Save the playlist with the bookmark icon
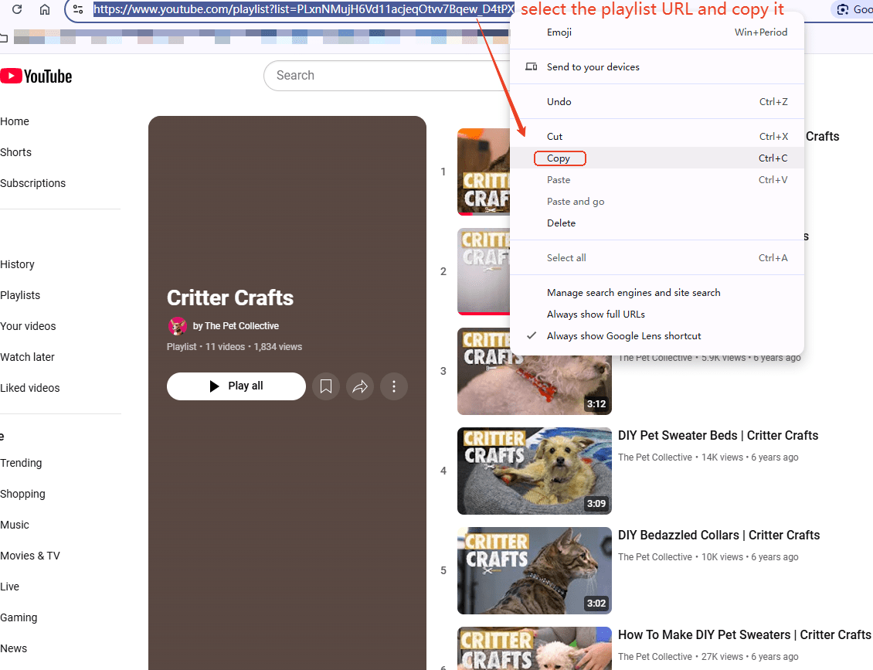 [326, 386]
